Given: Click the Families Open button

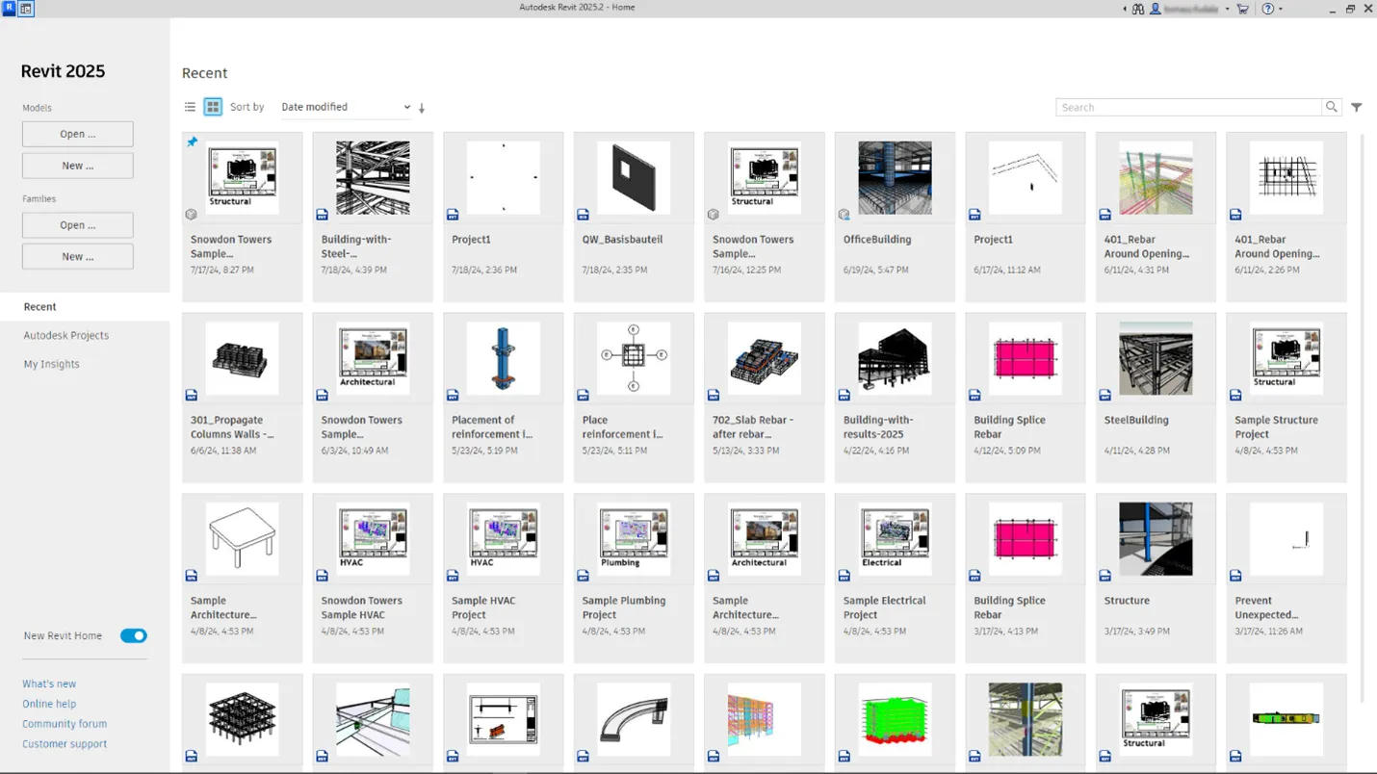Looking at the screenshot, I should (78, 225).
